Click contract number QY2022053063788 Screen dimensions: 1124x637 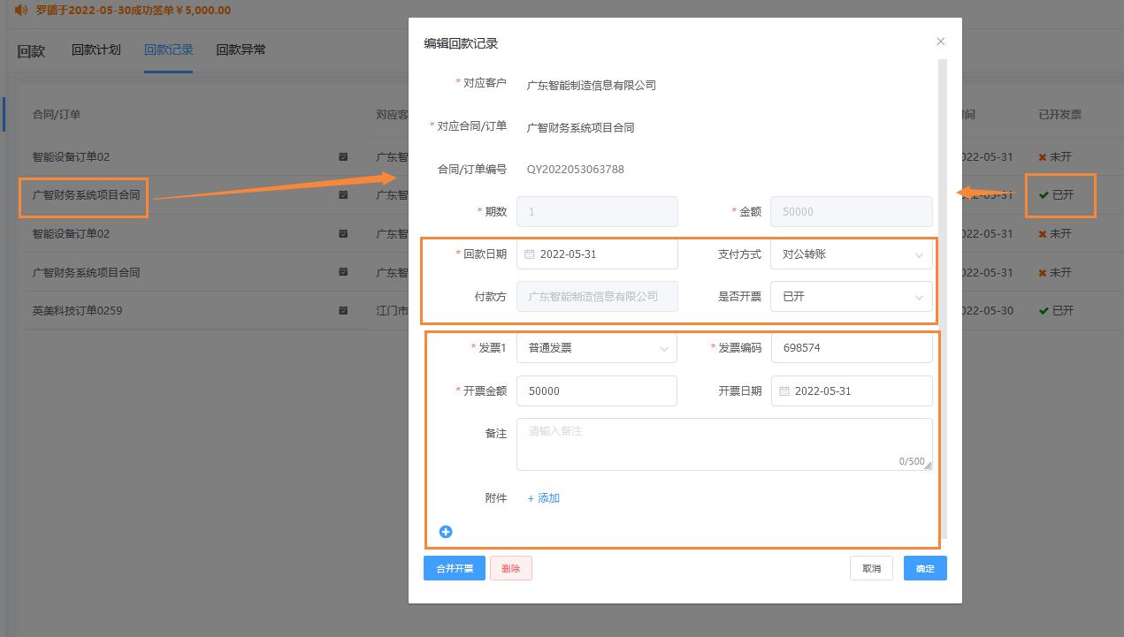coord(576,170)
